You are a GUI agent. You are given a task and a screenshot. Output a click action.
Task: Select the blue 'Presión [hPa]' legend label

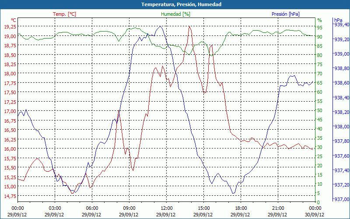coord(286,14)
